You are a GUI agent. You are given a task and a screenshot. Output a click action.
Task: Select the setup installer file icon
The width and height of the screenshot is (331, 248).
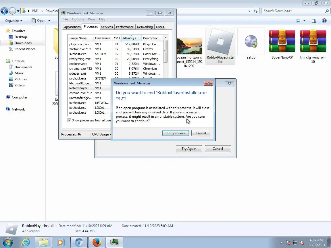(251, 44)
